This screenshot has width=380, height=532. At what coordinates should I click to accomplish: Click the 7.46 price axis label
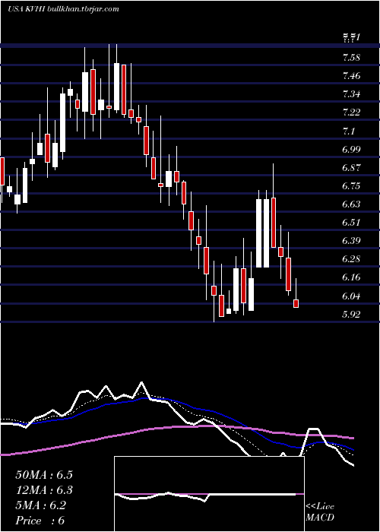[x=351, y=76]
